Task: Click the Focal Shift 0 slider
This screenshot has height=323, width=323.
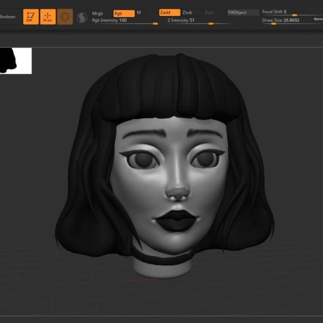Action: (292, 12)
